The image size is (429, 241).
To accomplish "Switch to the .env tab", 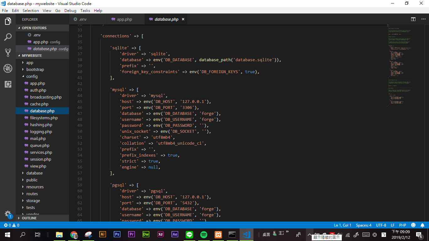I will (88, 19).
